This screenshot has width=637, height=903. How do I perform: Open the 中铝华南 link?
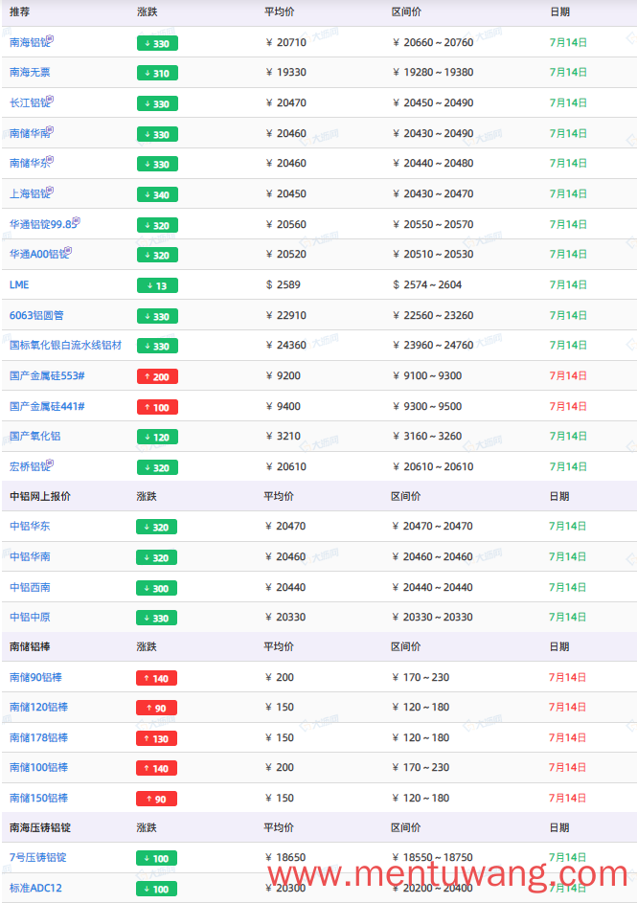[x=30, y=557]
